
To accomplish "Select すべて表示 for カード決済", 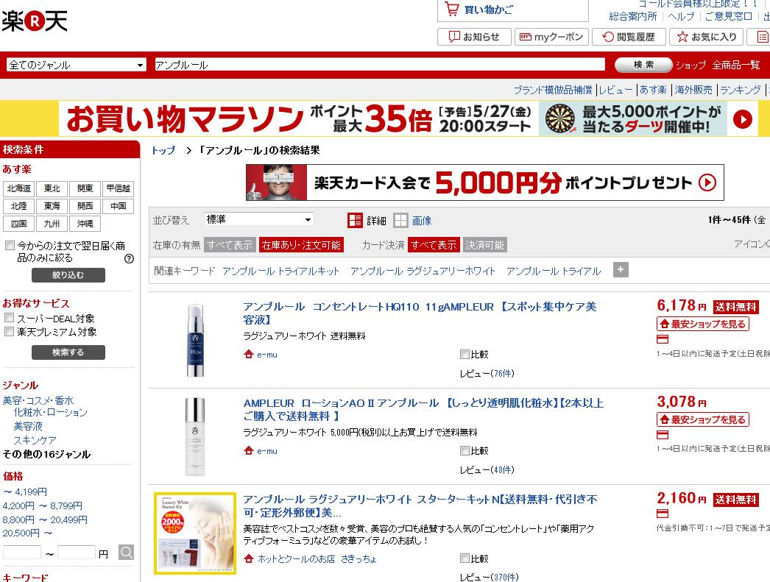I will coord(434,245).
